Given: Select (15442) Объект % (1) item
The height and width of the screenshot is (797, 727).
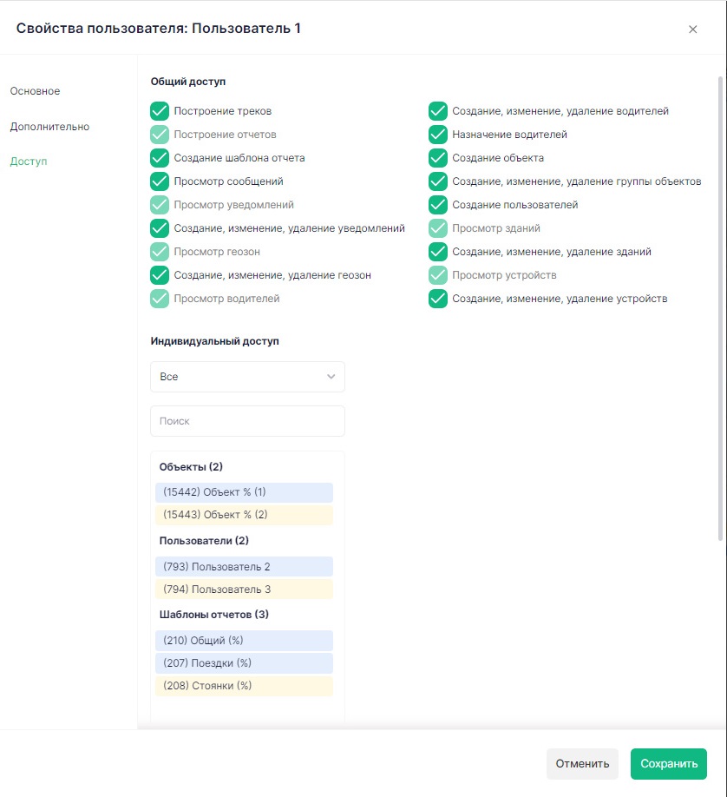Looking at the screenshot, I should (244, 492).
